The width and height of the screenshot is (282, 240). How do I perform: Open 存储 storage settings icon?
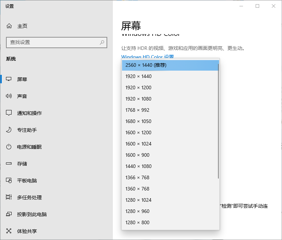pos(9,163)
